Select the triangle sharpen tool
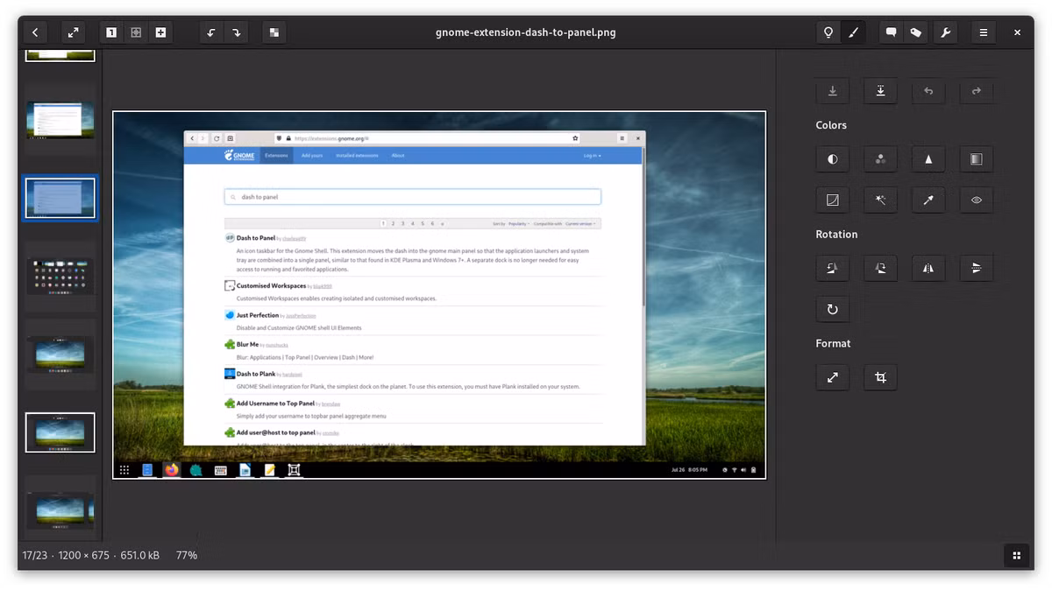This screenshot has height=590, width=1052. point(928,159)
